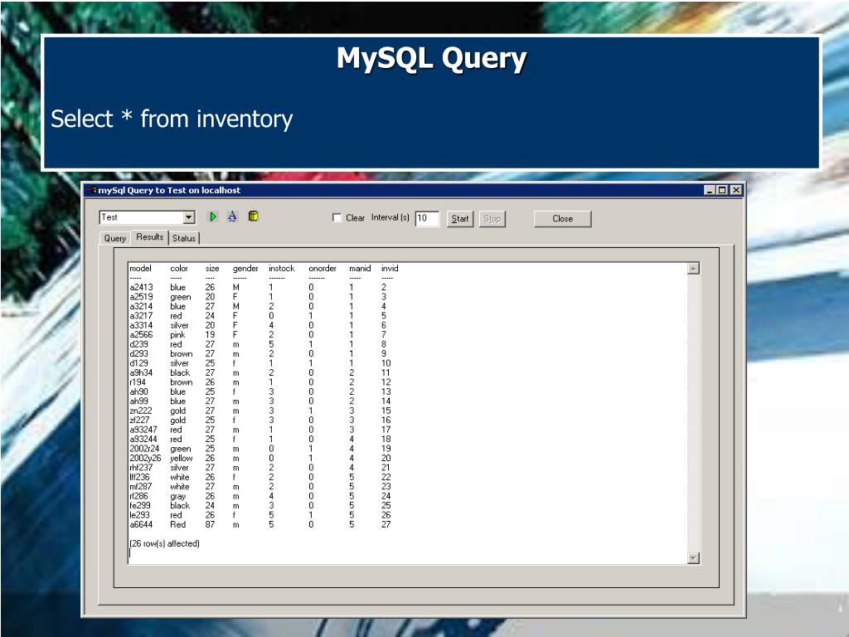Switch to the Query tab
This screenshot has height=637, width=849.
pyautogui.click(x=114, y=238)
